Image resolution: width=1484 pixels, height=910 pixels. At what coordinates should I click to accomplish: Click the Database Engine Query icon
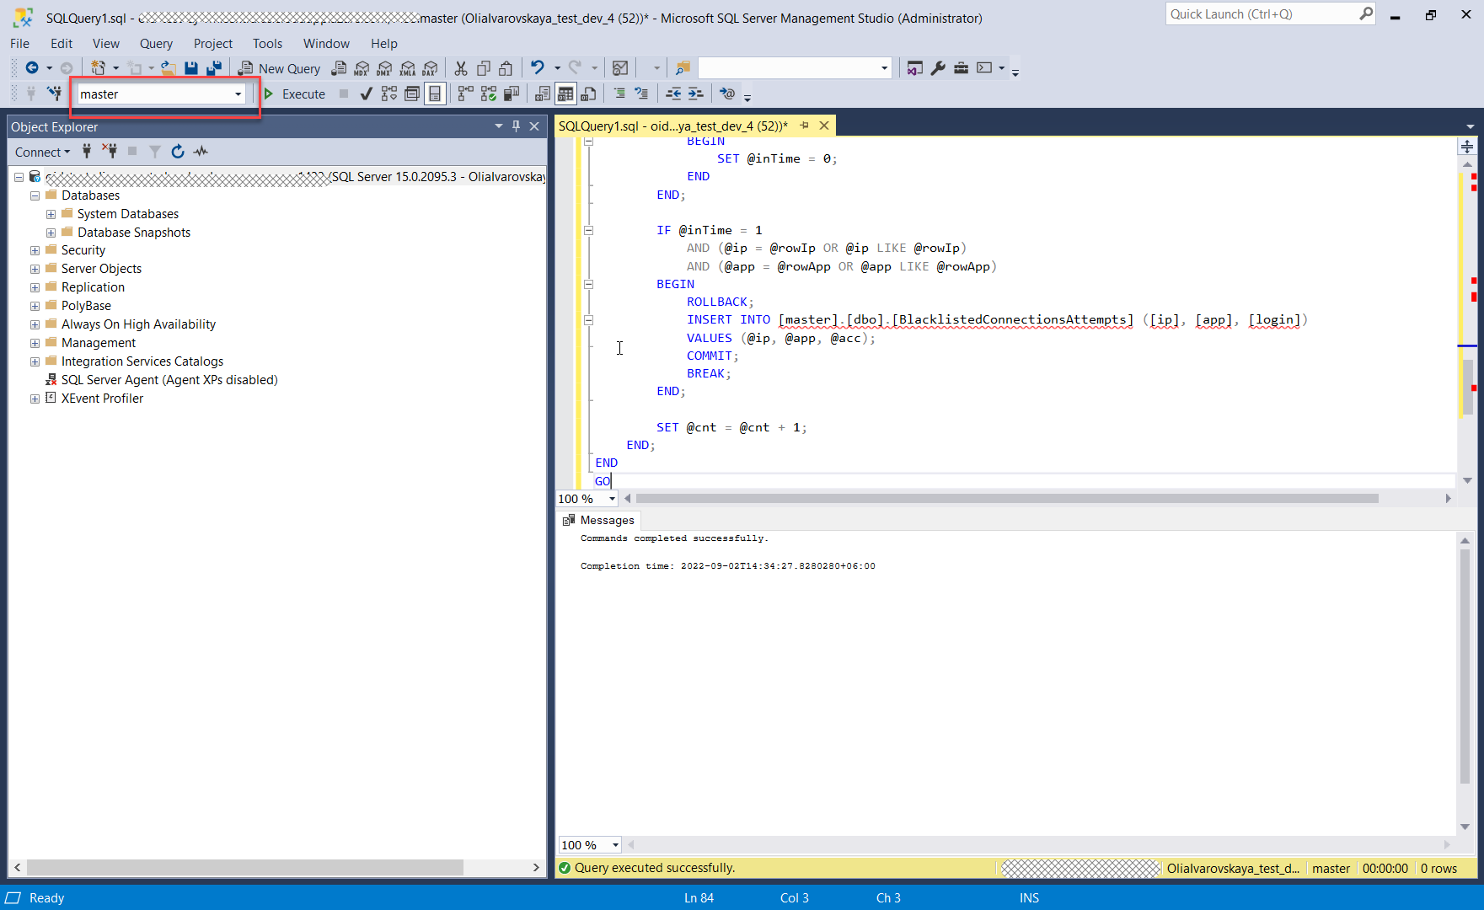coord(339,68)
